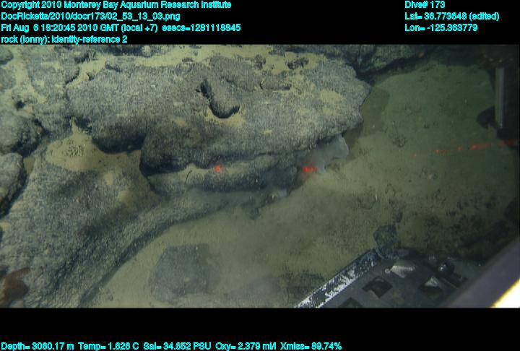Click the MBARI copyright text line
The height and width of the screenshot is (351, 520).
coord(116,4)
